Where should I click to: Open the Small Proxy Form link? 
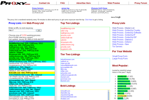[x=120, y=56]
